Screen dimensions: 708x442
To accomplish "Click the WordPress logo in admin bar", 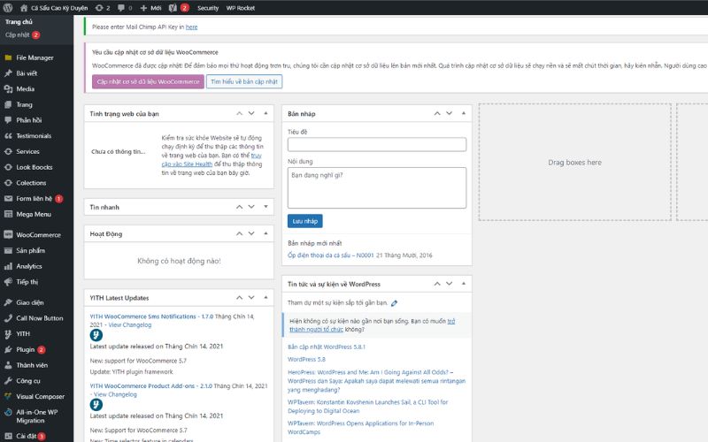I will (8, 8).
